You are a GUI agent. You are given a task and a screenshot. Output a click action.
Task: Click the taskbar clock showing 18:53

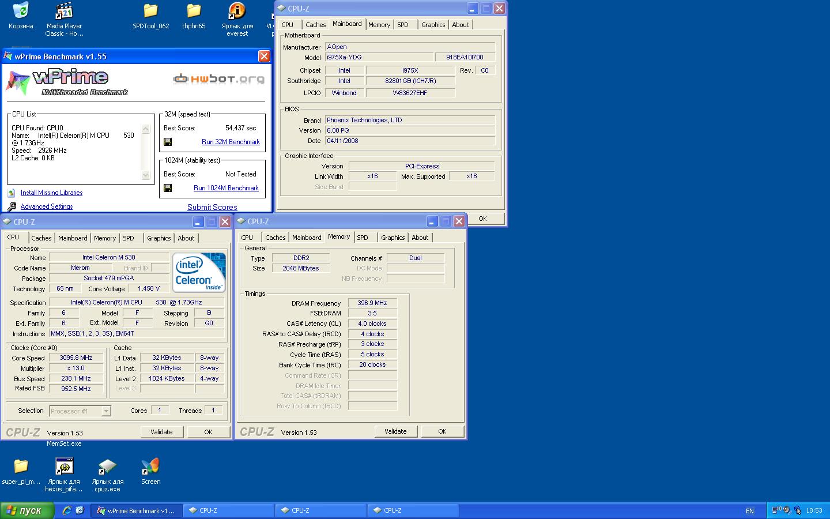pos(814,510)
